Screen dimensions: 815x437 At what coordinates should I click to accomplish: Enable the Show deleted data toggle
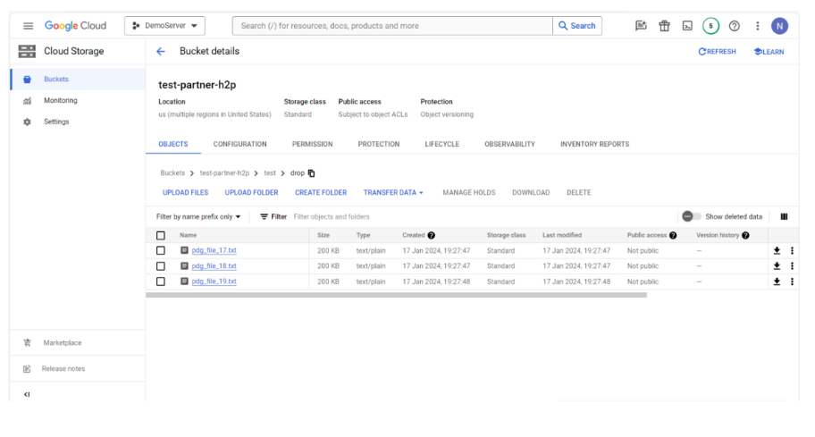pos(691,216)
